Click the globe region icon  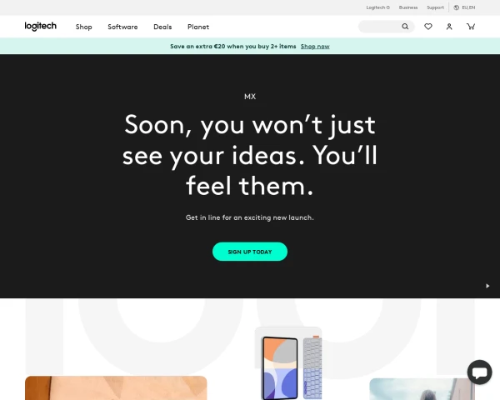pyautogui.click(x=457, y=7)
